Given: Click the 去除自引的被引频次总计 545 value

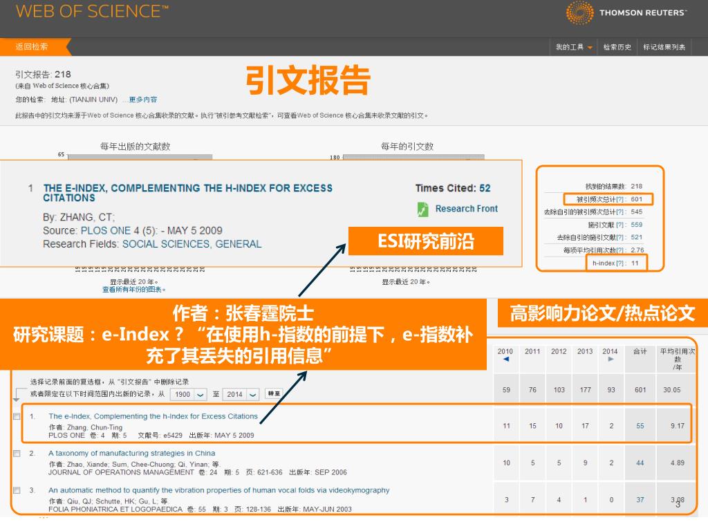Looking at the screenshot, I should pos(636,212).
